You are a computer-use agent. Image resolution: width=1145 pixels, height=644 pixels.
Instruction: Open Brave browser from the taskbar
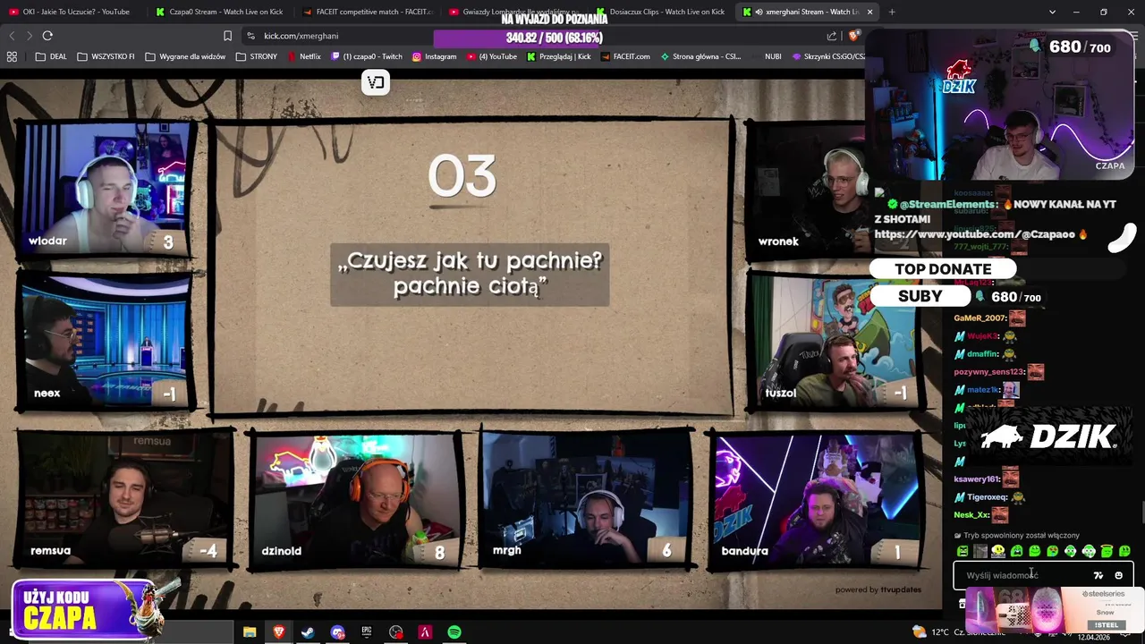point(279,632)
